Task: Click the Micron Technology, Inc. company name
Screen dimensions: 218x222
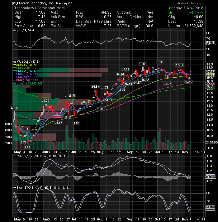Action: pyautogui.click(x=37, y=3)
